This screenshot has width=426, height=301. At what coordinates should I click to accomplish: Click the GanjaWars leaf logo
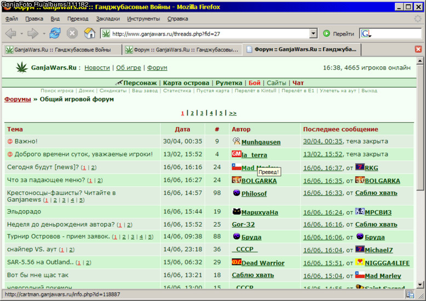click(x=22, y=67)
